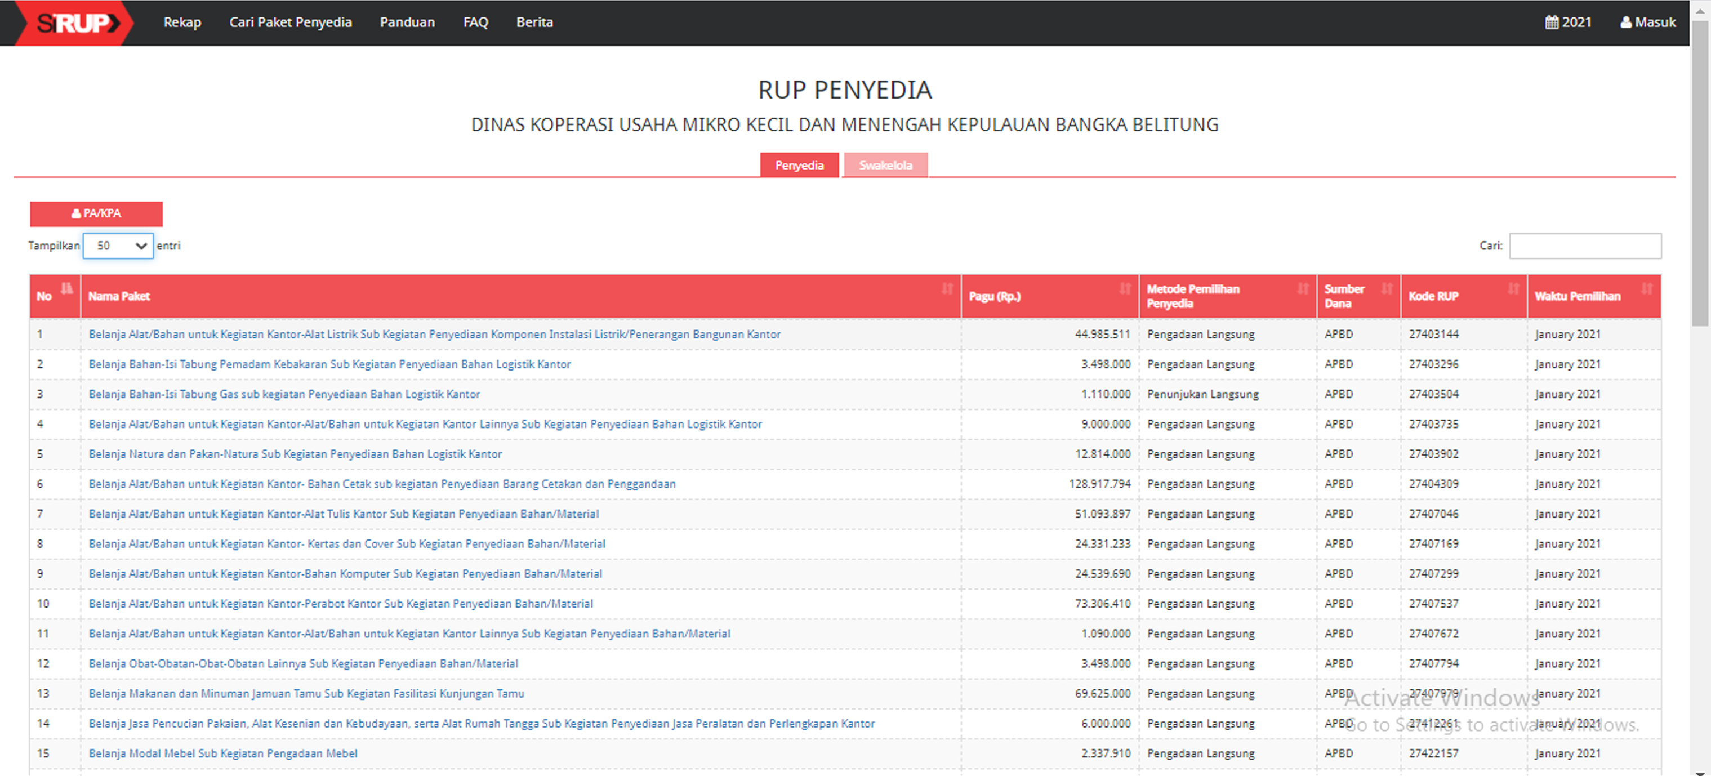Open the Tampilkan entries dropdown

coord(118,246)
